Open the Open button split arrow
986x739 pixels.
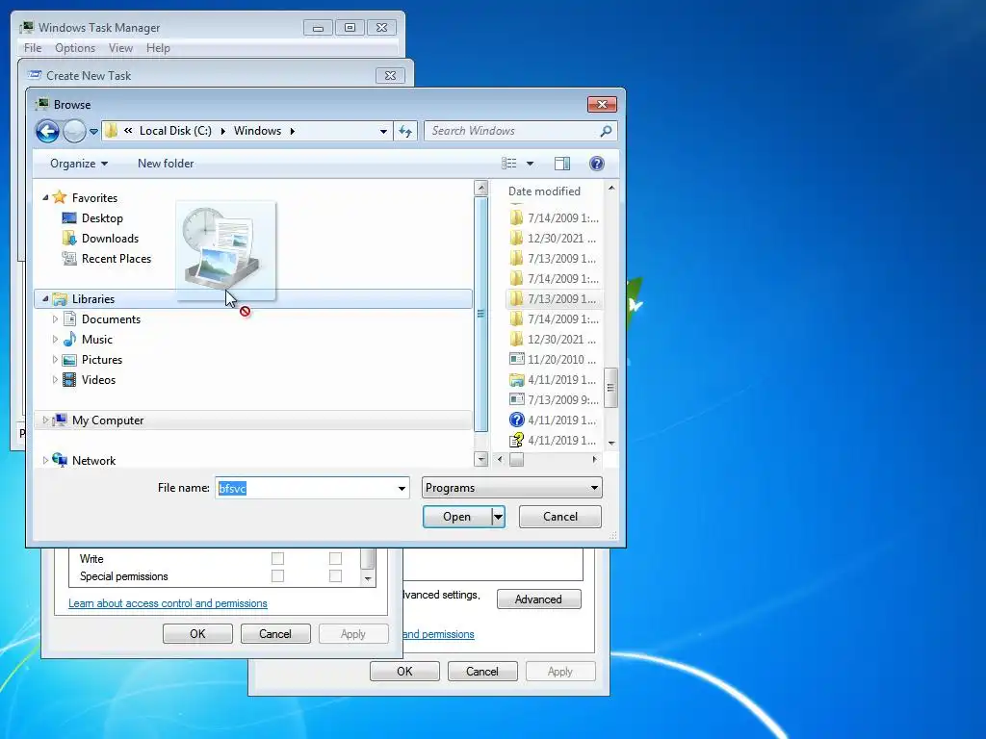click(x=498, y=517)
